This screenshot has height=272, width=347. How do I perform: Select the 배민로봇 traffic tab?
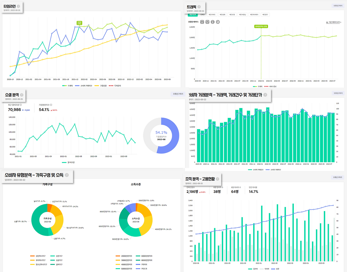coord(232,15)
